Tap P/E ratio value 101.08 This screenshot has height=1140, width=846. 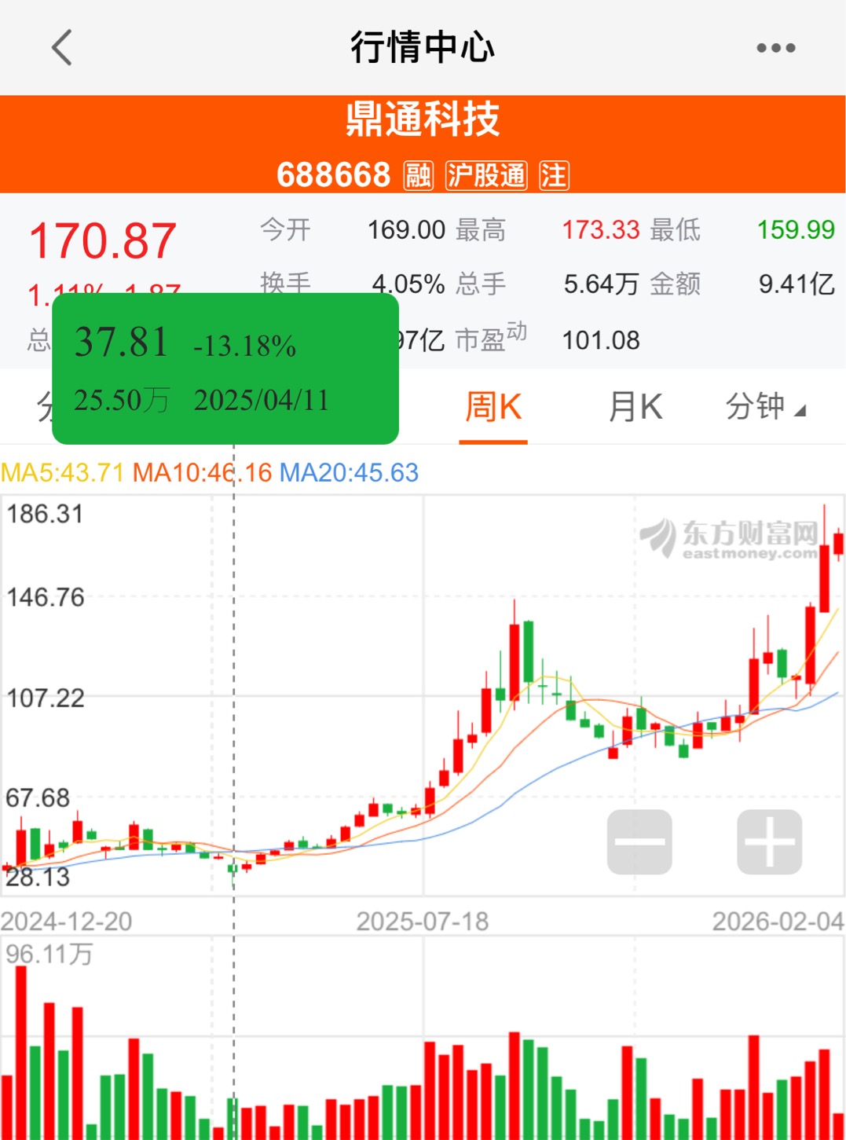(601, 340)
